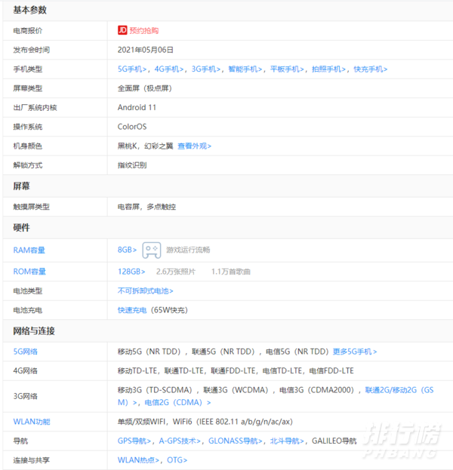
Task: Click the 连接与共享 row label
Action: point(31,460)
